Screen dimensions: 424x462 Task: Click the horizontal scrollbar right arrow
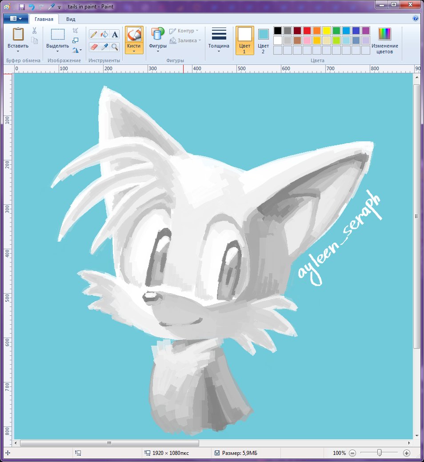[x=409, y=443]
